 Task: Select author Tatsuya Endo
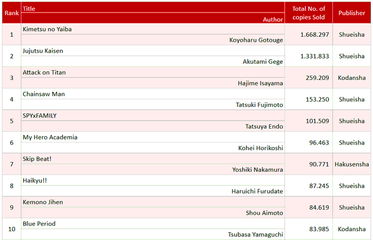click(264, 126)
